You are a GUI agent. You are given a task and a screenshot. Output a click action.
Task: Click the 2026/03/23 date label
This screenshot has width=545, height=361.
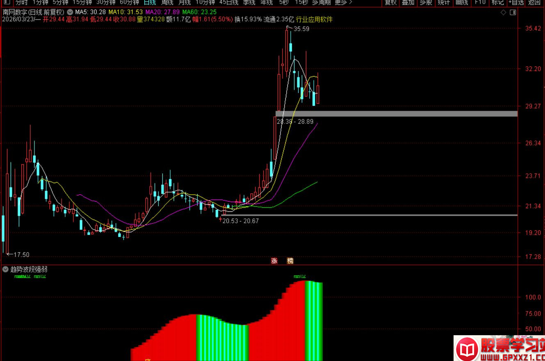pos(18,19)
